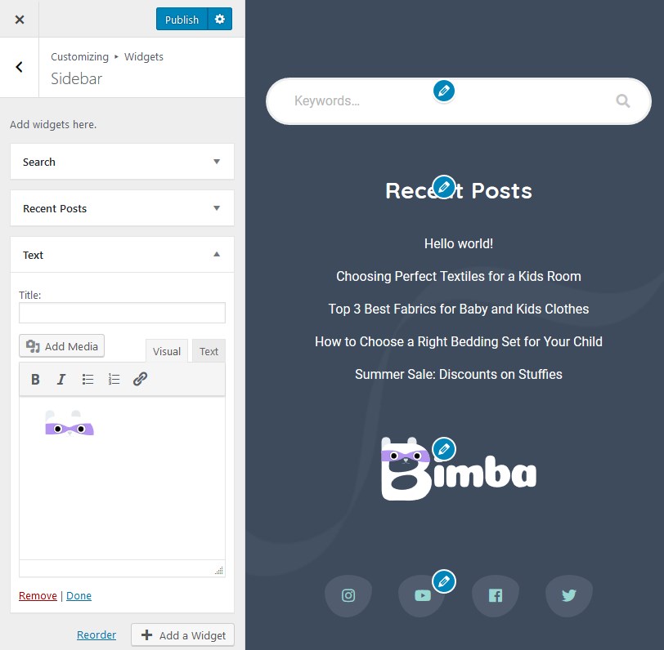Expand the Recent Posts widget

click(122, 208)
